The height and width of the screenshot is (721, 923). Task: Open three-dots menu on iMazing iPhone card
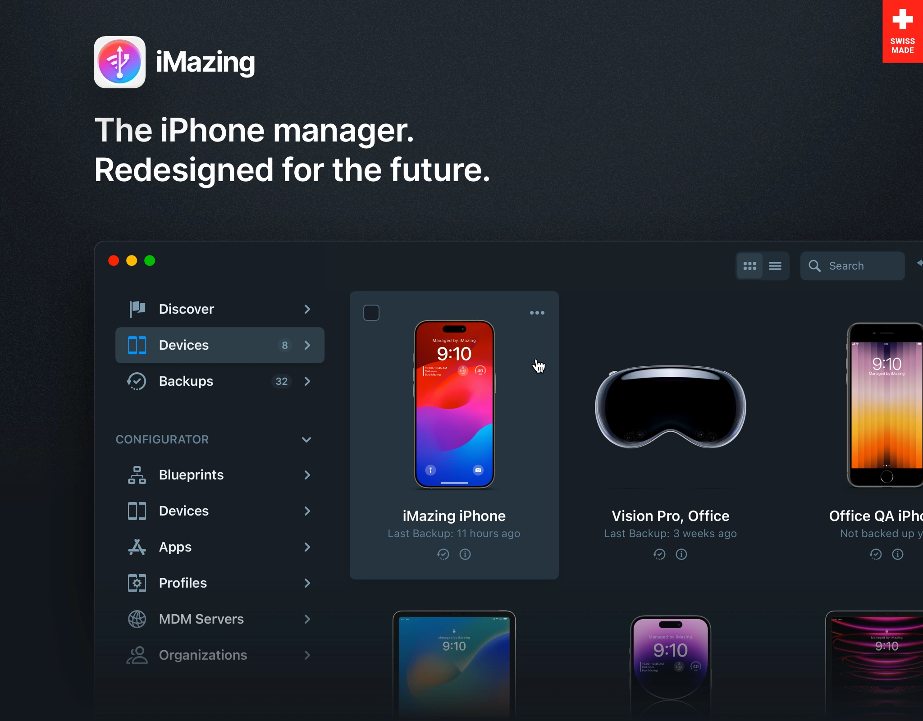(x=537, y=313)
